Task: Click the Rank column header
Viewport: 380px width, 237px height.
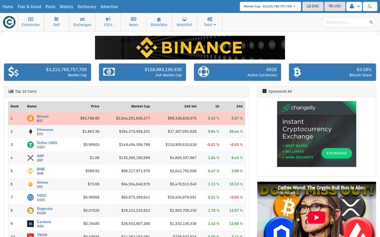Action: click(x=15, y=106)
